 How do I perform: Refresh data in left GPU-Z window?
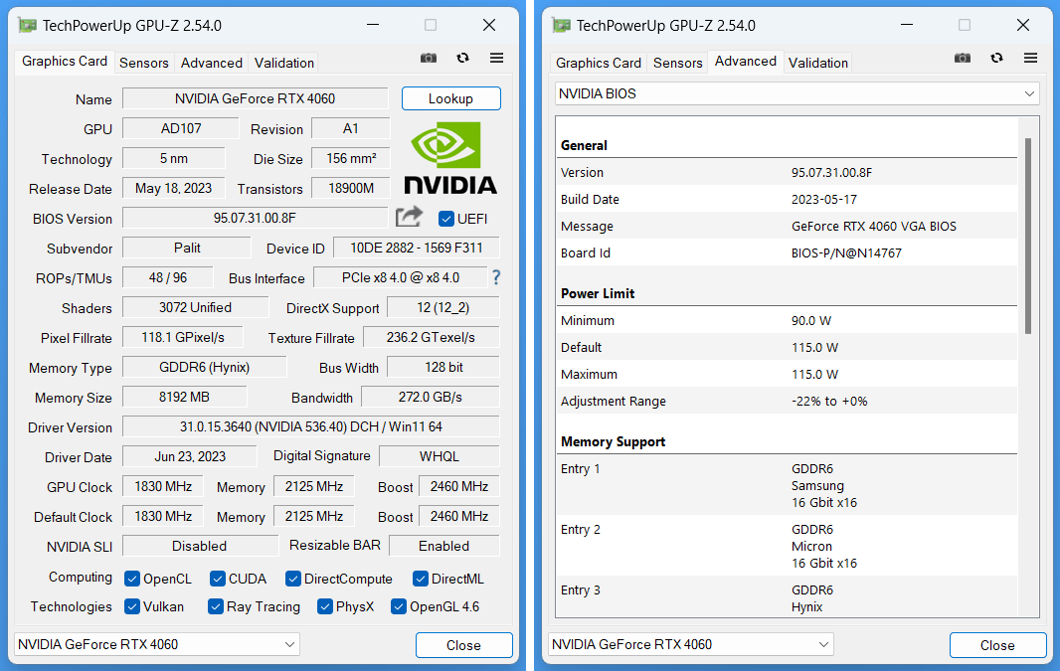[462, 58]
